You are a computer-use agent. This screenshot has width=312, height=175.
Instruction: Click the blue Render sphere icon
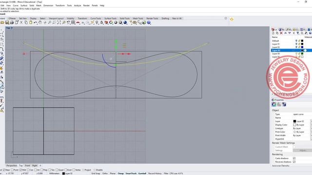[x=125, y=23]
